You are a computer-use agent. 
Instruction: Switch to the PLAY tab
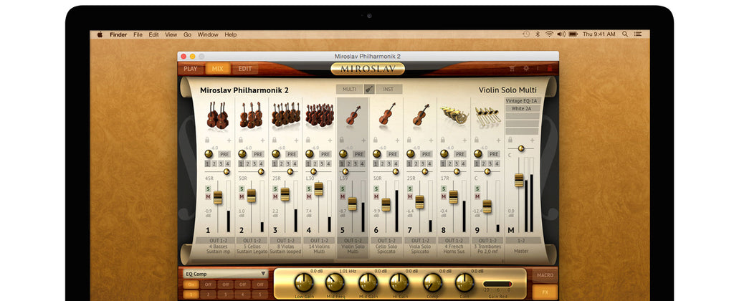(x=191, y=69)
